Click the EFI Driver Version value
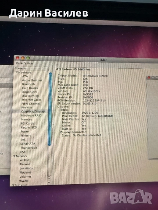The width and height of the screenshot is (158, 210). [90, 104]
